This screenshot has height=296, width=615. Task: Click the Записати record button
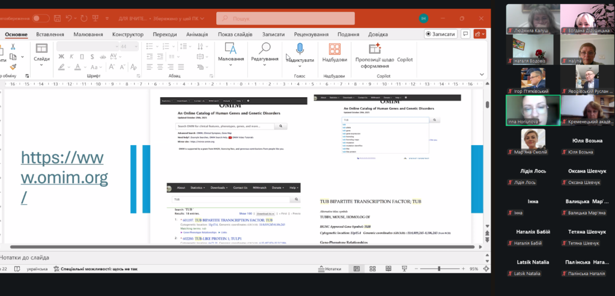[440, 34]
